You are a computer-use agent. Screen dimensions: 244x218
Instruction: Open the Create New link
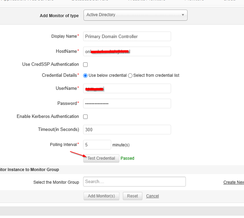click(234, 182)
